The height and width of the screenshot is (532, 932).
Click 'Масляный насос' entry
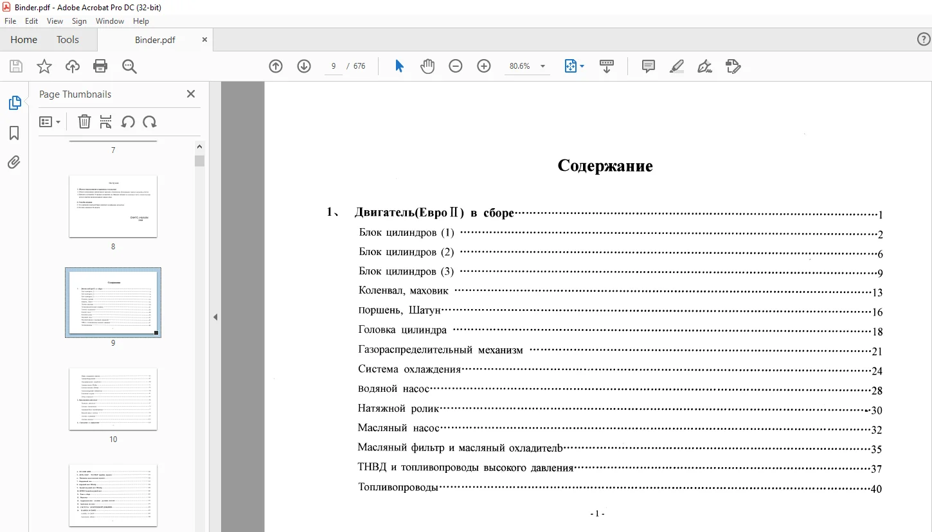[399, 428]
